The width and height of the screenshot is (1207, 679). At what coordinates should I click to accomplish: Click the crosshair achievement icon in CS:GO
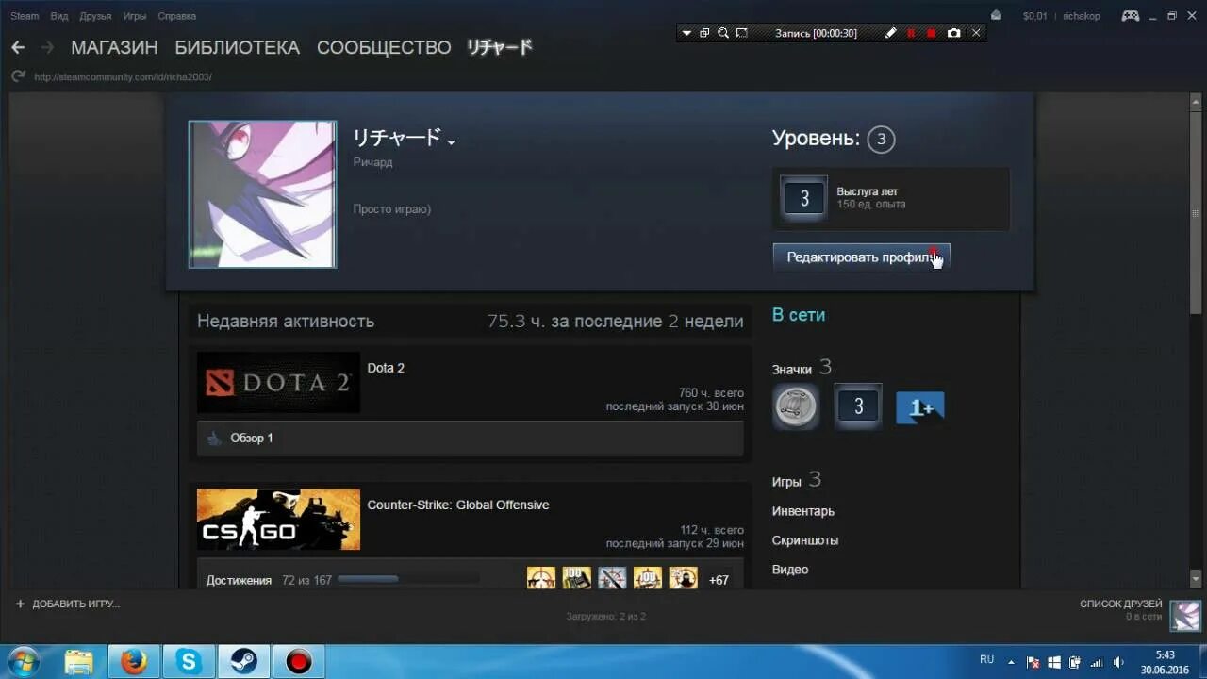pyautogui.click(x=541, y=578)
